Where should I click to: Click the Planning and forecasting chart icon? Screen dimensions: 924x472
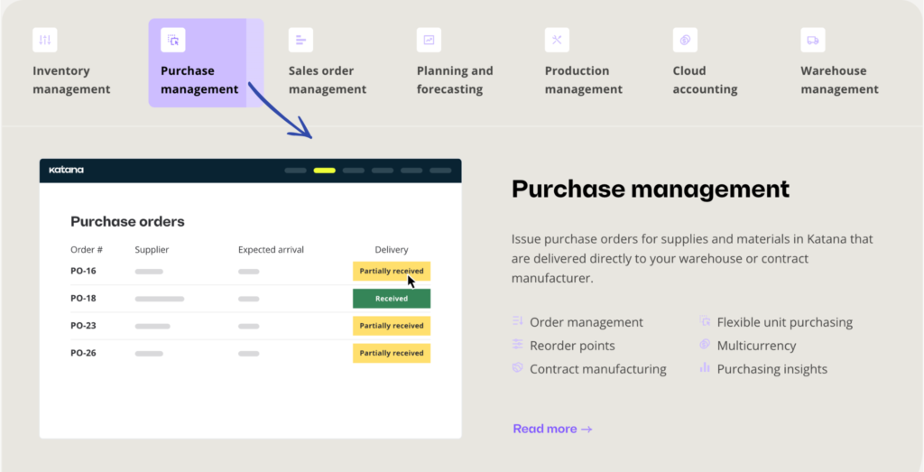[429, 40]
